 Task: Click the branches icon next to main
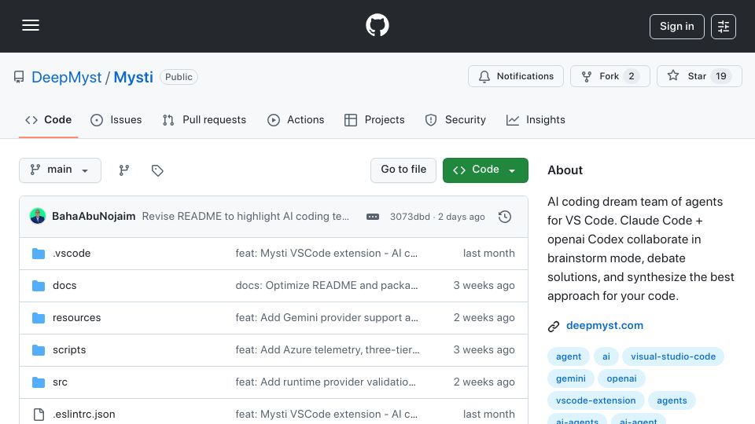(x=124, y=170)
